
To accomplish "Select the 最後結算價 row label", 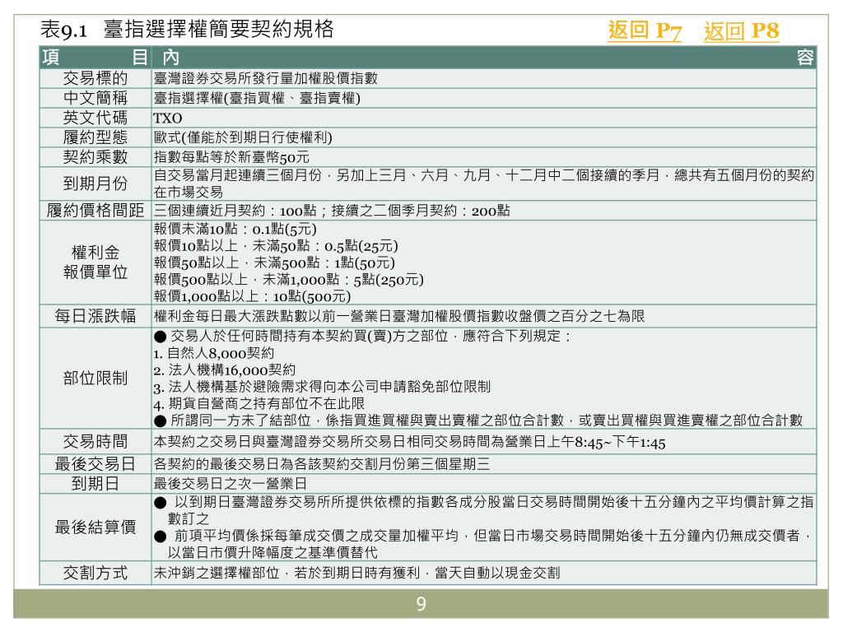I will click(95, 527).
